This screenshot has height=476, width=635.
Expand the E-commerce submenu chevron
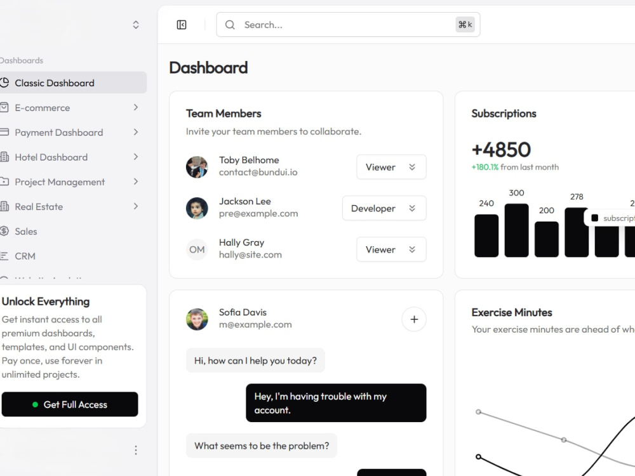[x=136, y=107]
